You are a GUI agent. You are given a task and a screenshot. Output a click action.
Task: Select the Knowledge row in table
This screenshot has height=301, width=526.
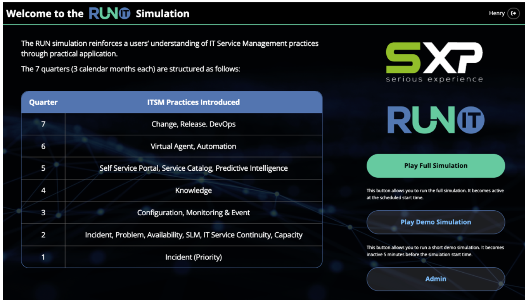click(x=193, y=190)
